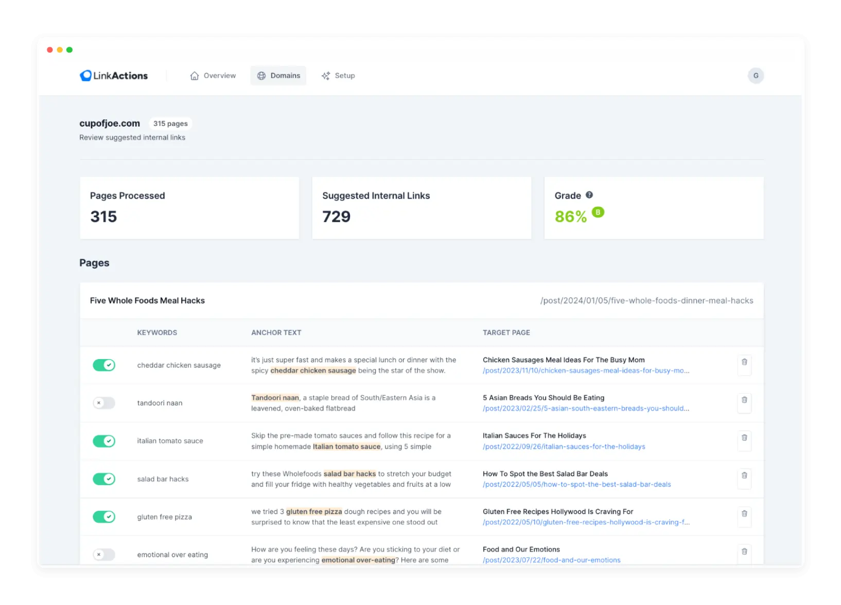Open the G user avatar menu
Viewport: 841px width, 605px height.
click(x=756, y=76)
